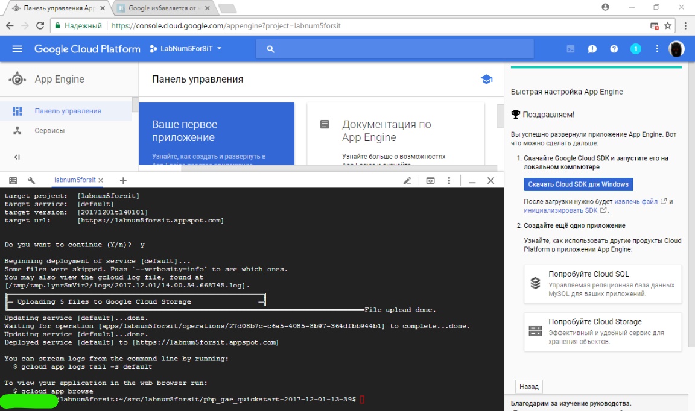Open the LabNum5ForSiT project selector dropdown

point(186,49)
